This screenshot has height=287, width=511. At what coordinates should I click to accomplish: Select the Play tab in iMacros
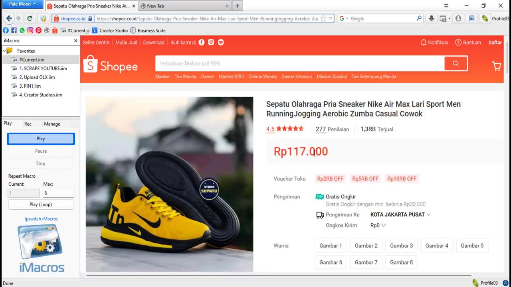click(8, 124)
